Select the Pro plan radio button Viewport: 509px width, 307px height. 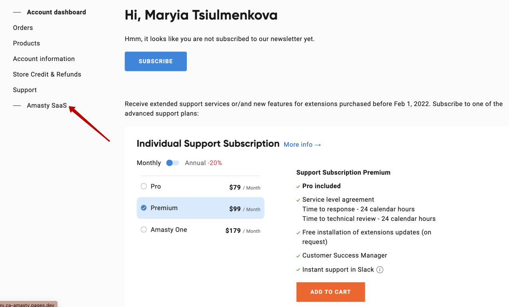(144, 186)
